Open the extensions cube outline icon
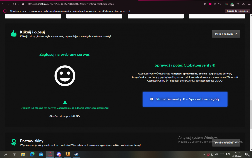Image resolution: width=252 pixels, height=158 pixels. coord(238,4)
